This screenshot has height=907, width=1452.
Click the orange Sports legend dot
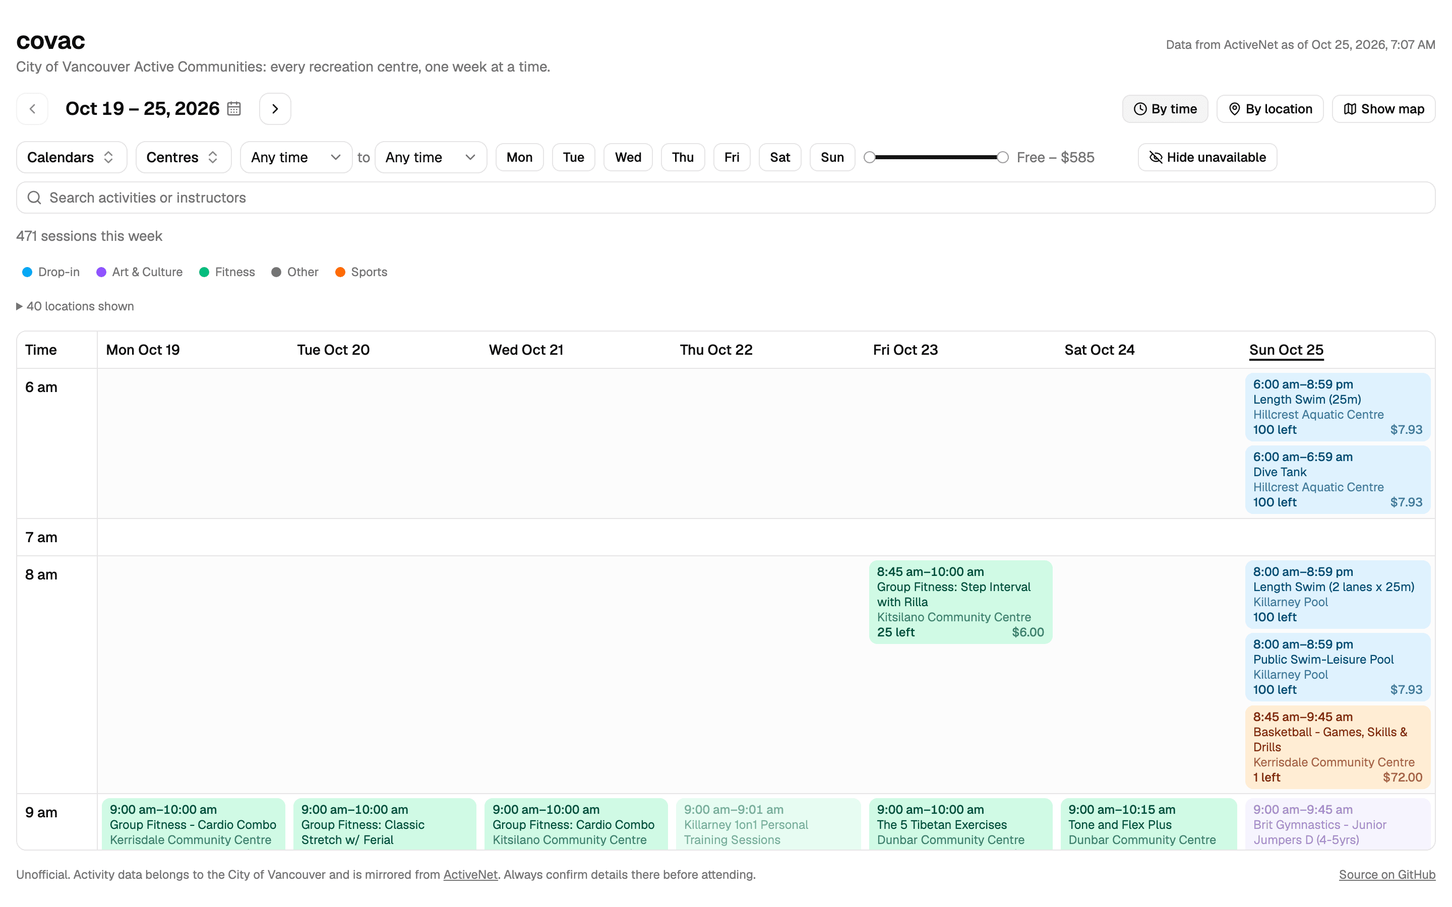(x=340, y=272)
